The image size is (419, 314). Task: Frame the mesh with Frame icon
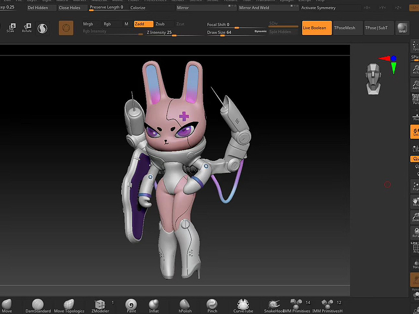[x=415, y=186]
